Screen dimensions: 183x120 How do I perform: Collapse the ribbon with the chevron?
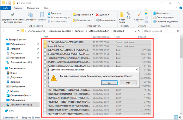(x=177, y=8)
